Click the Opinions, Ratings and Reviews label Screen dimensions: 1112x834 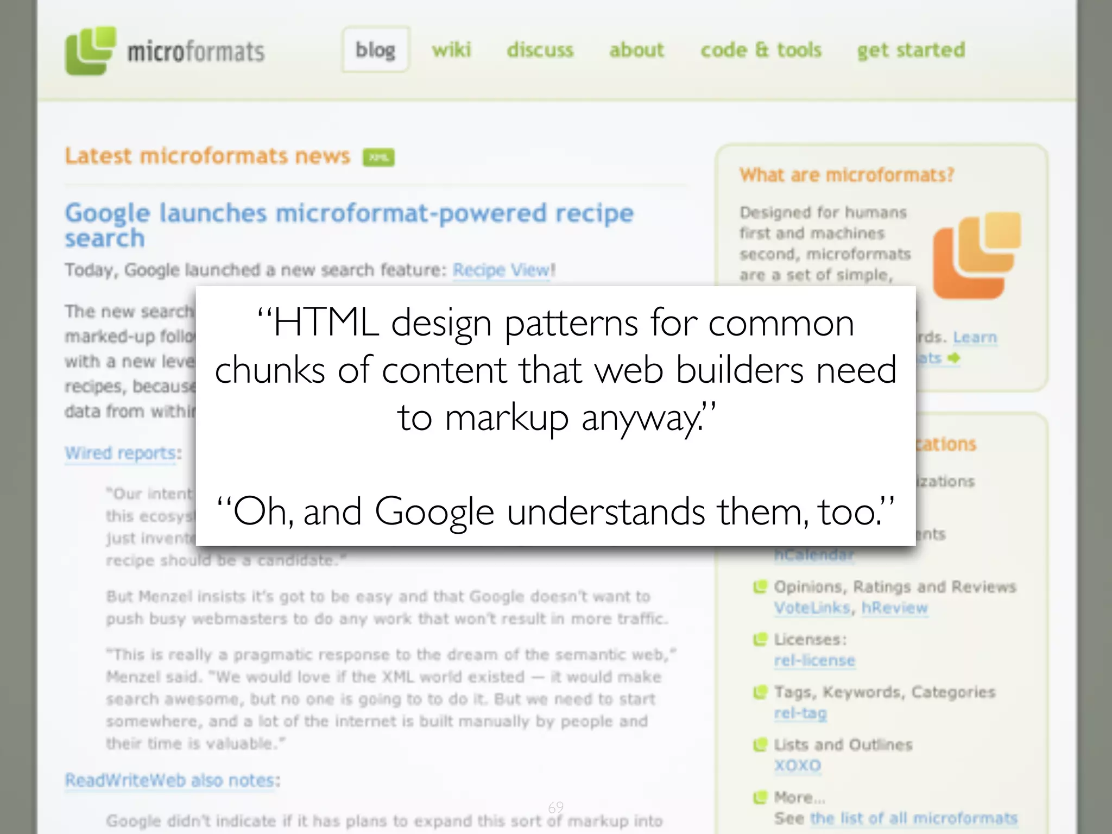[895, 587]
